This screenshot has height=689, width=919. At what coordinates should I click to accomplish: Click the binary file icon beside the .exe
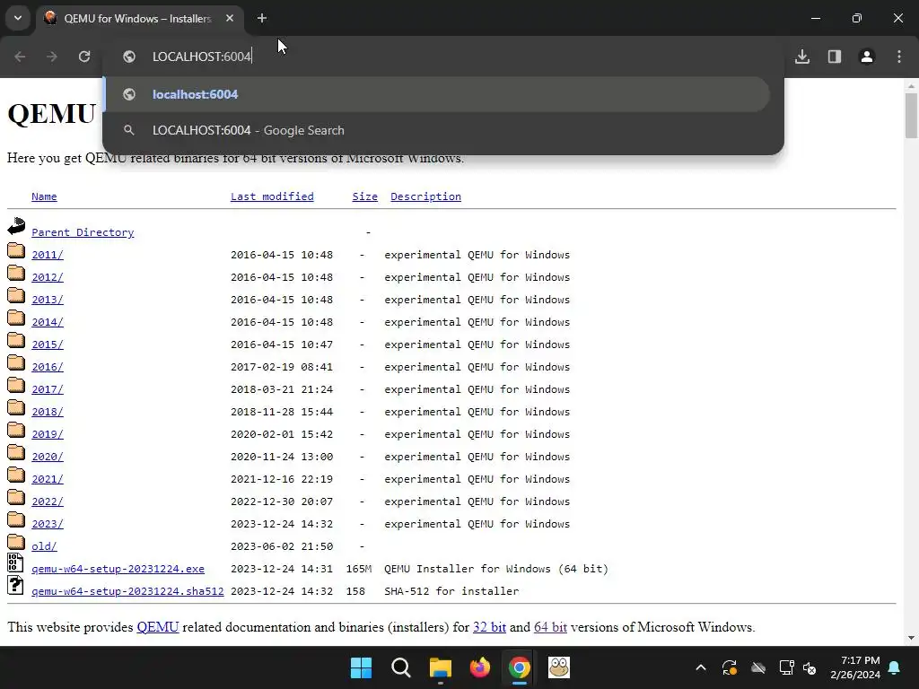point(15,563)
